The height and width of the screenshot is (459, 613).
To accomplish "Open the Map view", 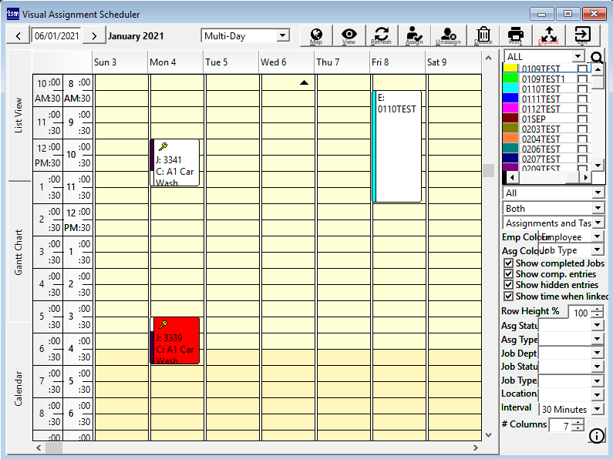I will click(x=316, y=35).
